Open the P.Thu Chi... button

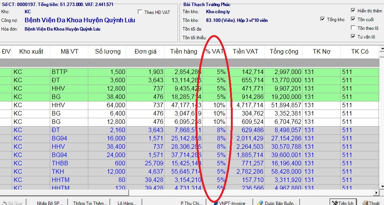(192, 203)
